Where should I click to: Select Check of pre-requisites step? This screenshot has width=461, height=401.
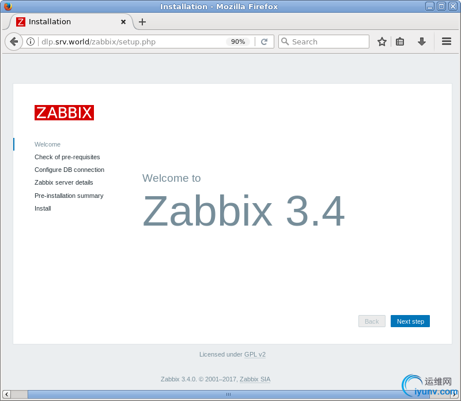point(67,157)
